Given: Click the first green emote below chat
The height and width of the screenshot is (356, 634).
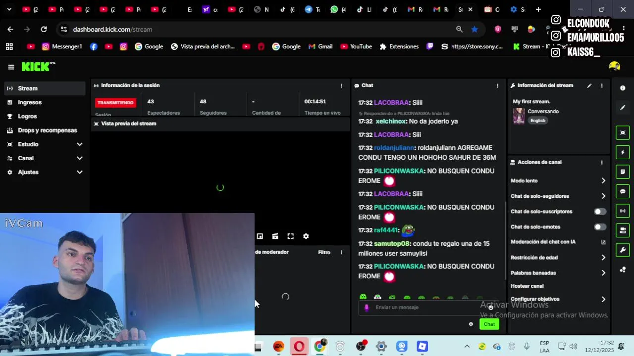Looking at the screenshot, I should [x=363, y=298].
